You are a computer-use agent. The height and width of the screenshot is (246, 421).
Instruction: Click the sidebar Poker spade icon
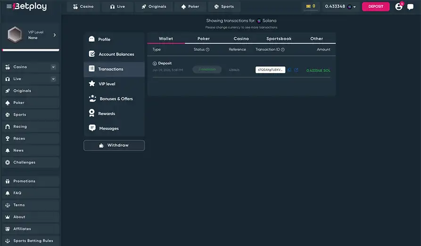point(8,103)
